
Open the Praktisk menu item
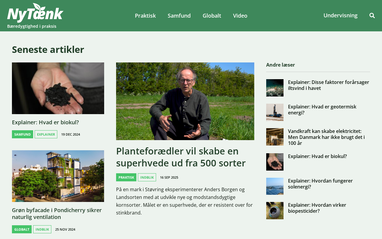click(145, 16)
